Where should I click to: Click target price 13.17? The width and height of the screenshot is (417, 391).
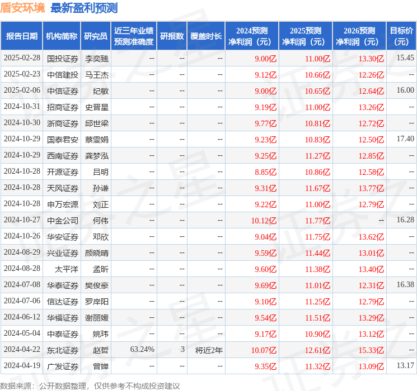pyautogui.click(x=405, y=365)
